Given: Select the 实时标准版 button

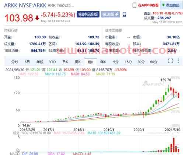Looking at the screenshot, I should coord(88,14).
